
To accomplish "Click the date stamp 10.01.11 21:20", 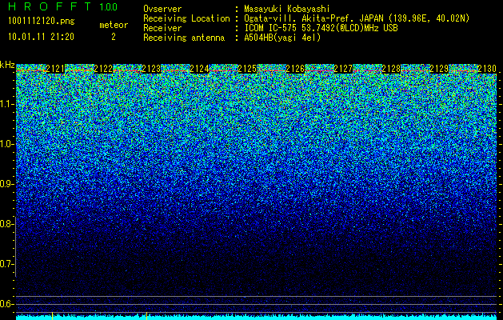I will pyautogui.click(x=41, y=37).
